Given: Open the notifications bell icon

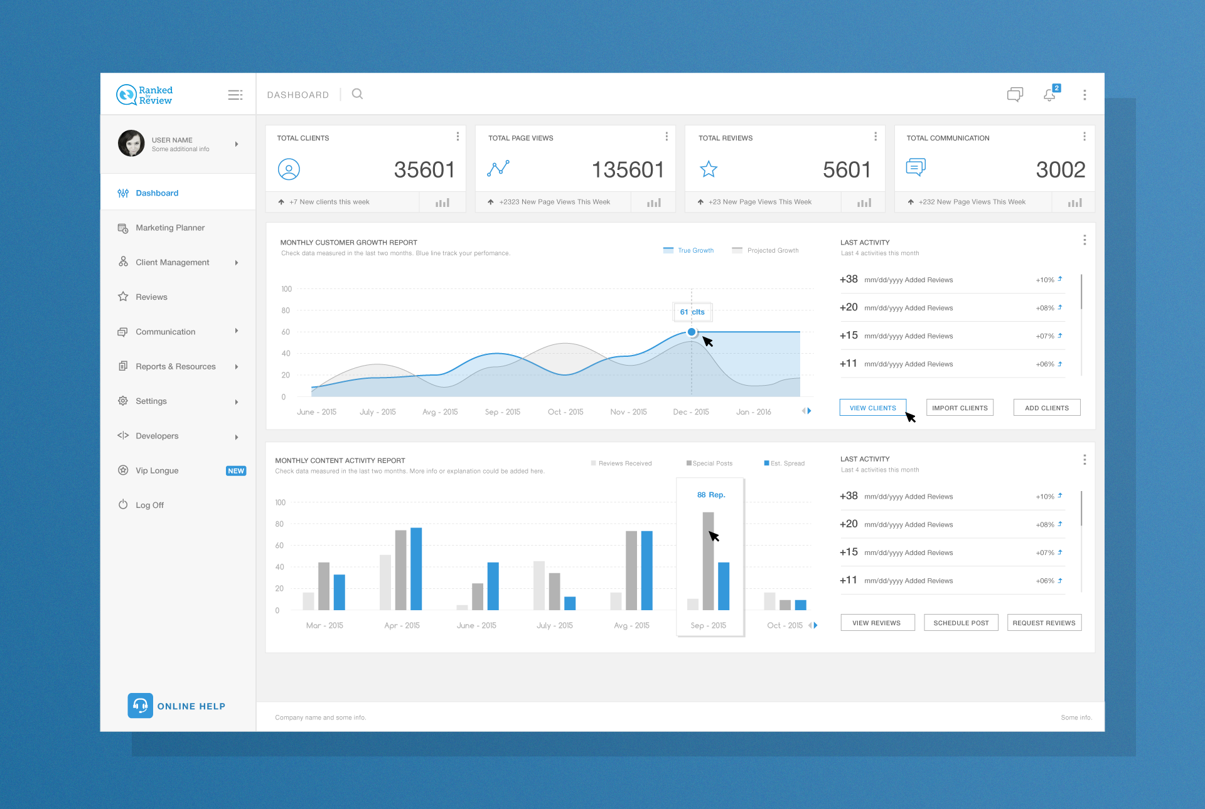Looking at the screenshot, I should point(1049,95).
